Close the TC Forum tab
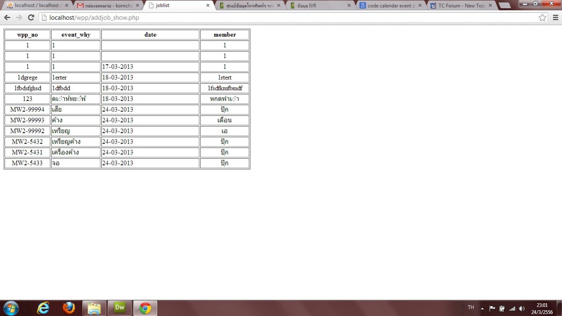Screen dimensions: 562x316 490,6
